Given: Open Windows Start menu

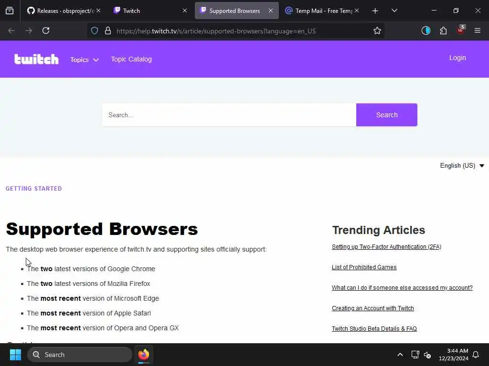Looking at the screenshot, I should 15,355.
